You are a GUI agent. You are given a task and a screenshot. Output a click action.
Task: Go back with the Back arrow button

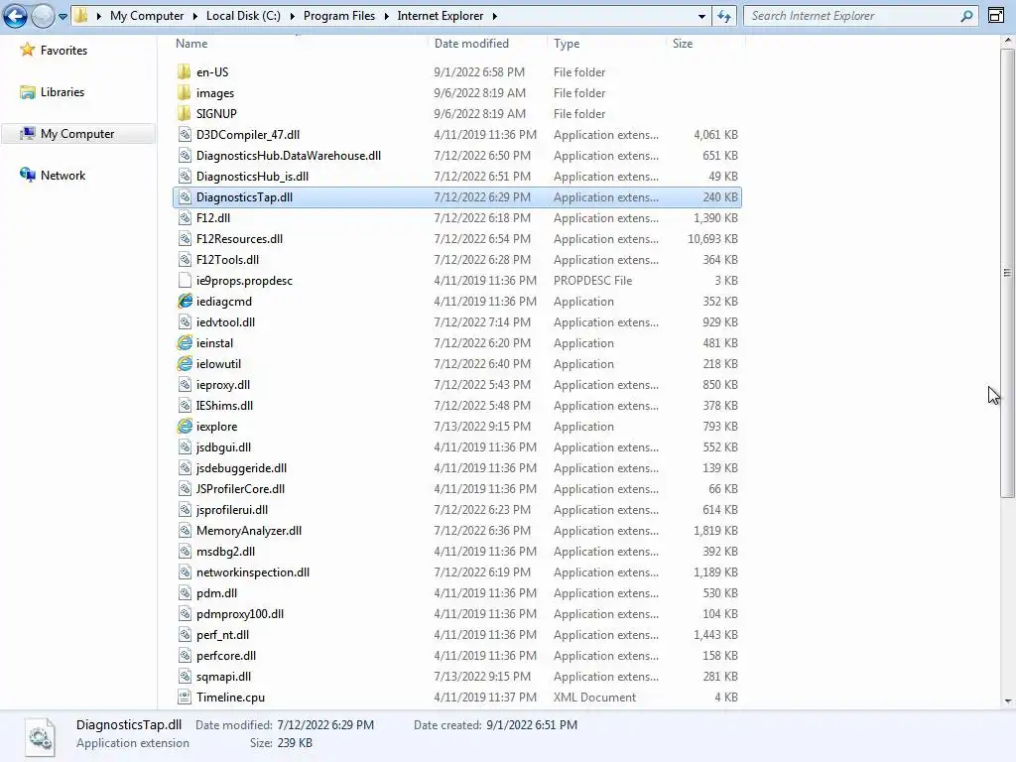coord(15,16)
